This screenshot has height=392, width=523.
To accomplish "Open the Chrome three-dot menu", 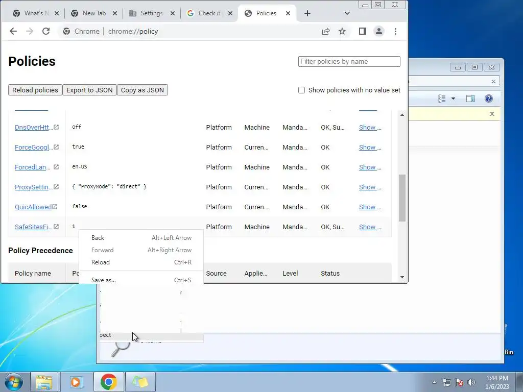I will (396, 31).
